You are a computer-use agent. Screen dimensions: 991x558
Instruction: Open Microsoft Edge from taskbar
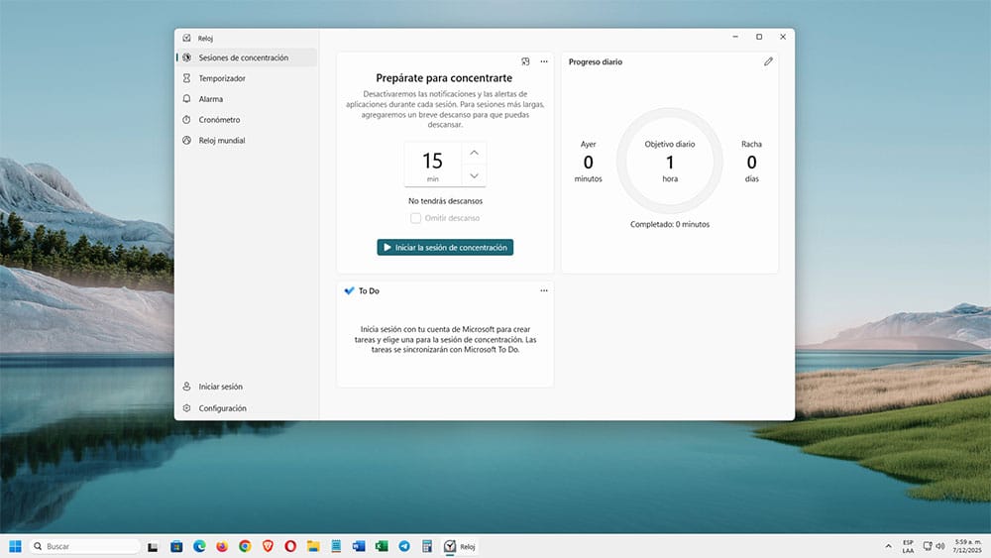tap(199, 547)
